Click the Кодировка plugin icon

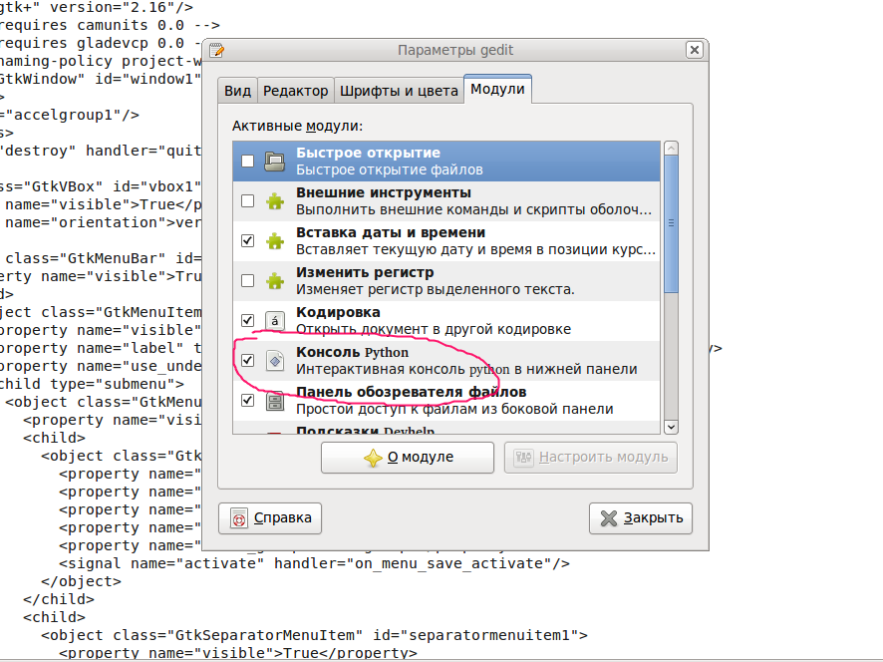click(x=275, y=321)
